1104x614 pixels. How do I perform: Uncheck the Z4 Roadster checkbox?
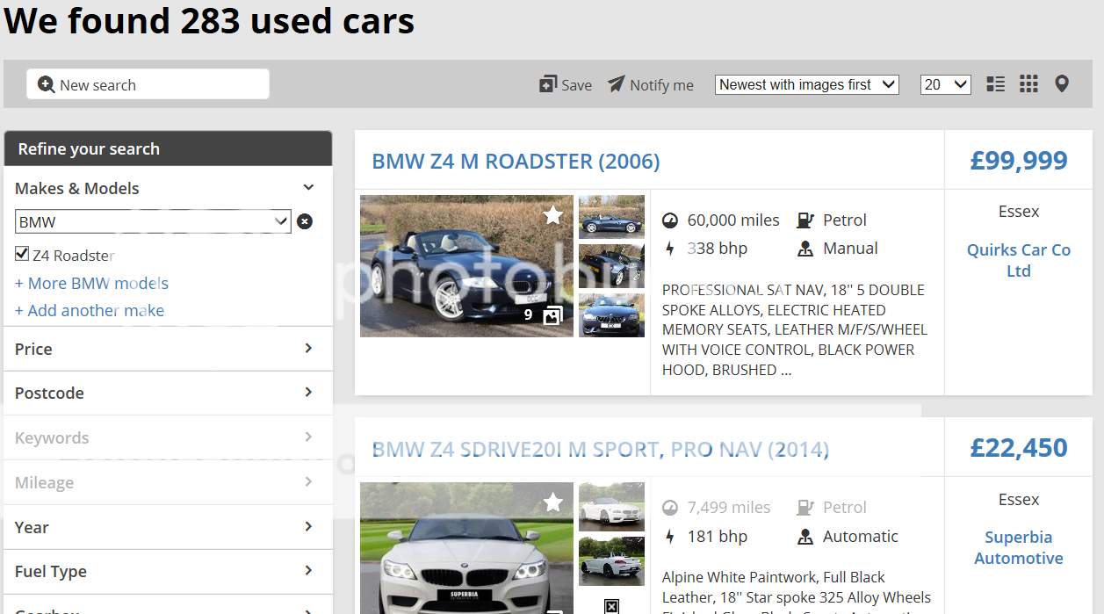point(22,255)
